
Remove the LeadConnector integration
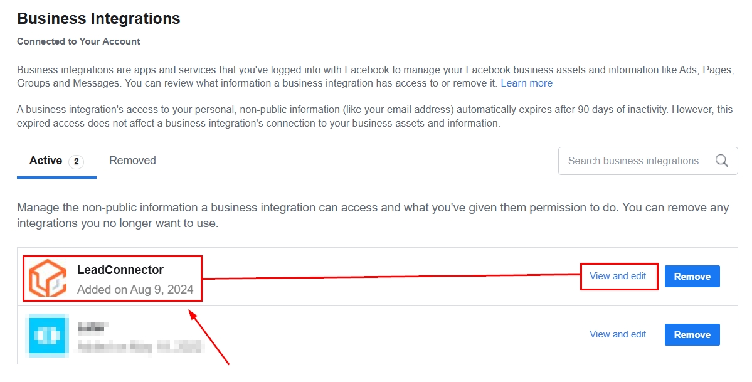[x=692, y=276]
